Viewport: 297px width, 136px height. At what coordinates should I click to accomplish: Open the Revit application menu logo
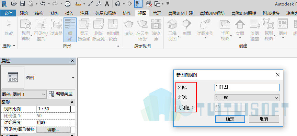(4, 4)
